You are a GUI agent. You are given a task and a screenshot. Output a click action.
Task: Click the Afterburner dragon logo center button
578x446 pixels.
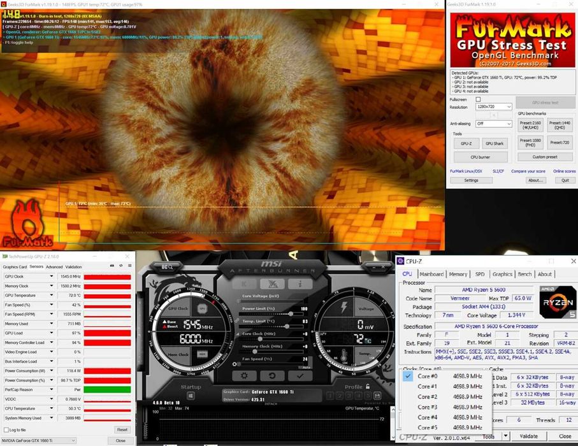(x=272, y=284)
